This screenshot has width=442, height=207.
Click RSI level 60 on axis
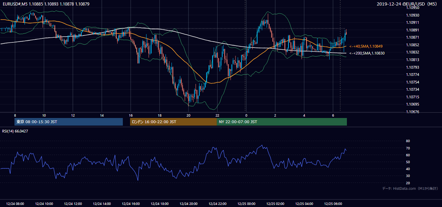tap(408, 155)
